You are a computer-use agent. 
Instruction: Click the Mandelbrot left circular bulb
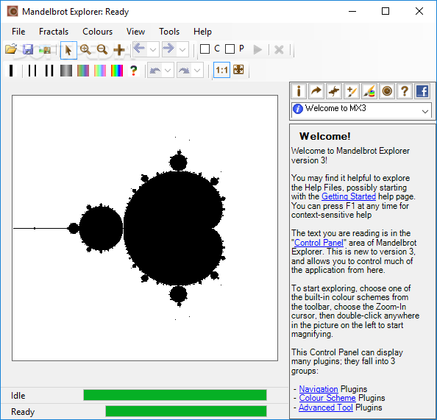pyautogui.click(x=102, y=228)
